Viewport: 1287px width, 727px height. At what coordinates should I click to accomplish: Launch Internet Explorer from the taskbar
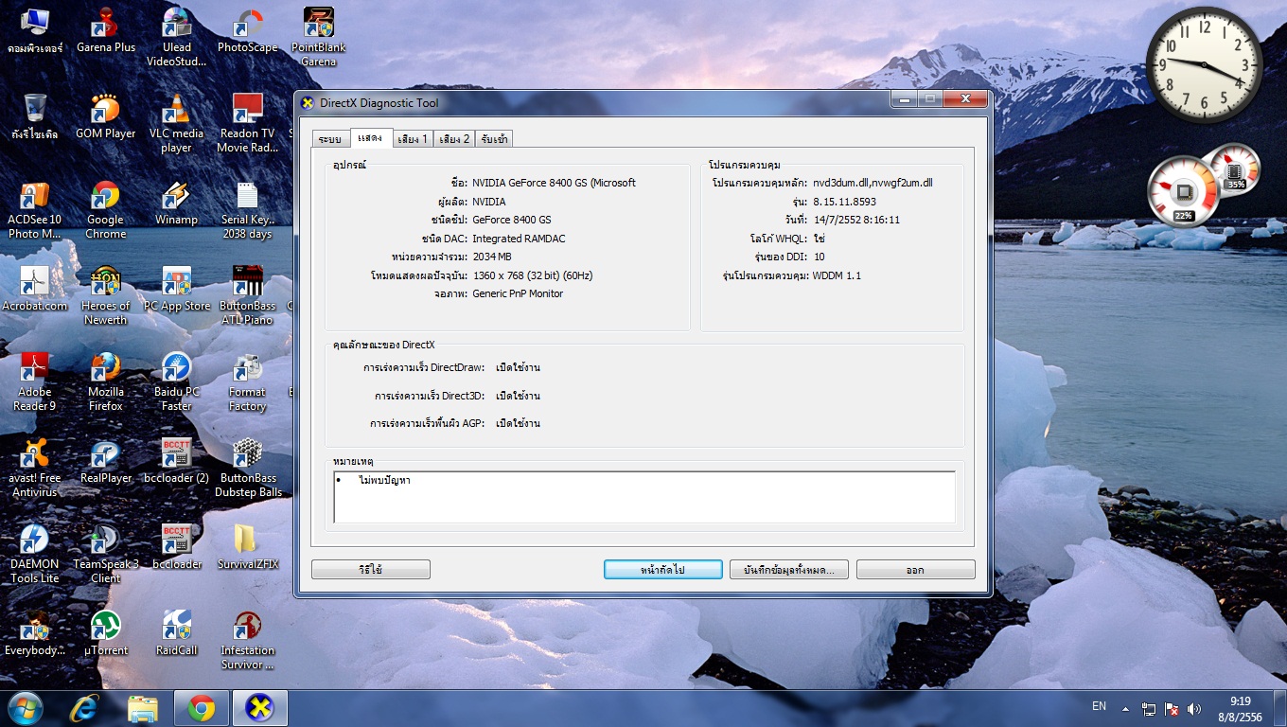click(84, 708)
